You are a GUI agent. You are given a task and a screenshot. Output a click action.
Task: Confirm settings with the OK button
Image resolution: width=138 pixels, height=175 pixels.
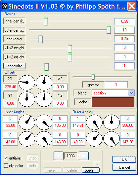pos(124,159)
